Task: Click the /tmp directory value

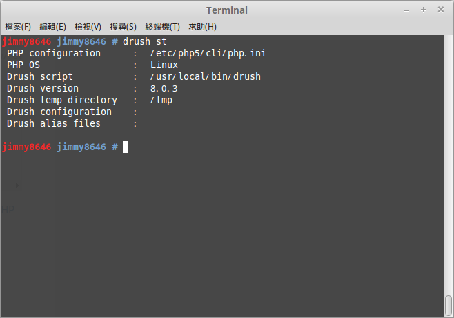Action: [x=161, y=100]
